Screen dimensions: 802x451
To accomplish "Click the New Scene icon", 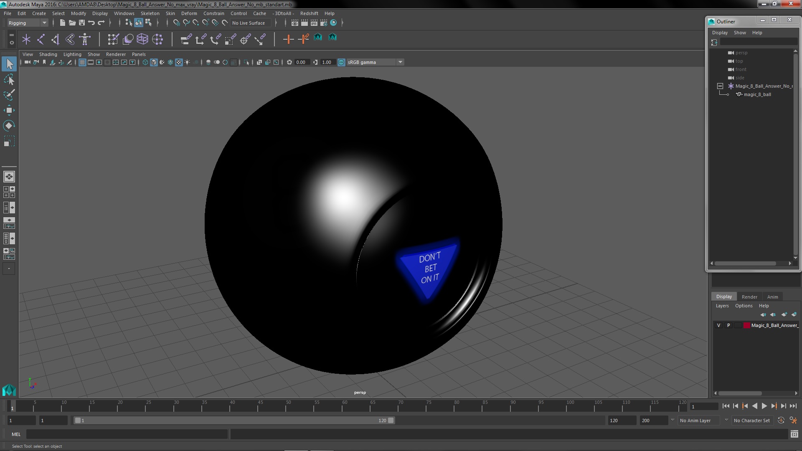I will 62,23.
